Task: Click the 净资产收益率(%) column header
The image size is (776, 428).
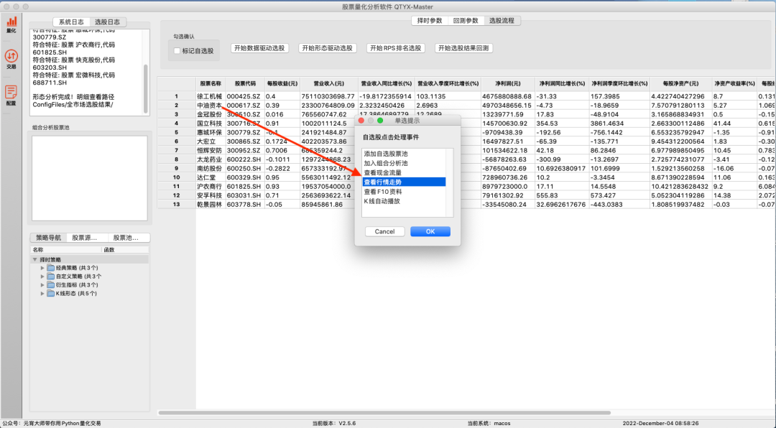Action: pyautogui.click(x=734, y=83)
